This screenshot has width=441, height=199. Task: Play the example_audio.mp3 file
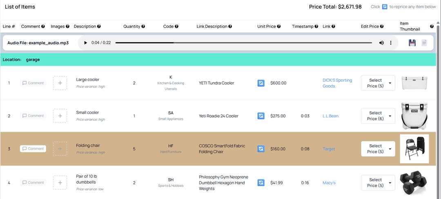click(85, 43)
